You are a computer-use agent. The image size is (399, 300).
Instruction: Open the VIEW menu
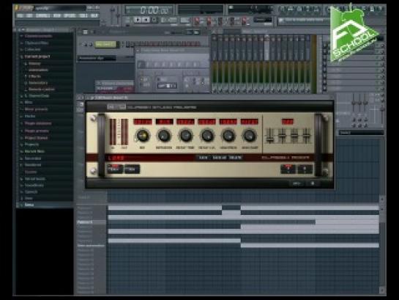(57, 16)
